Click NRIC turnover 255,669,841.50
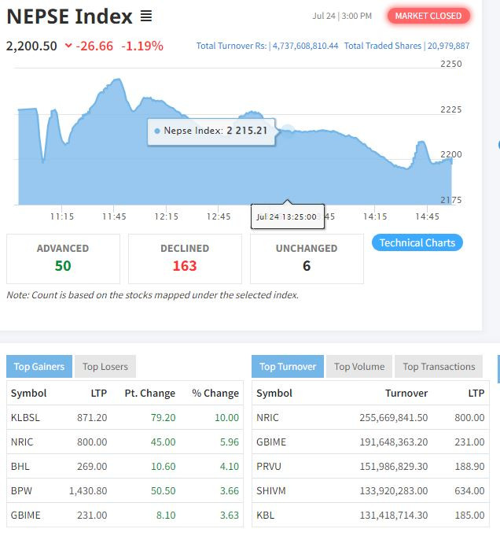This screenshot has width=500, height=536. coord(393,418)
